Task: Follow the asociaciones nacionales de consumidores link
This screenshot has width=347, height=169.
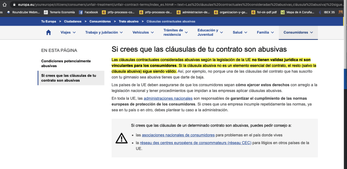Action: tap(178, 135)
